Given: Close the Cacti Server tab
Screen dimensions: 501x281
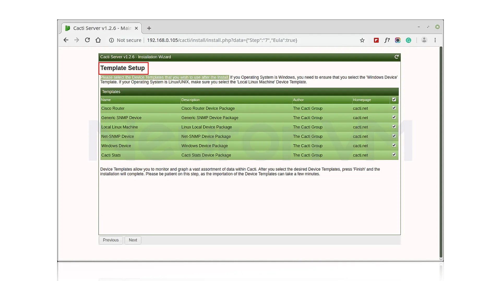Looking at the screenshot, I should pyautogui.click(x=136, y=28).
